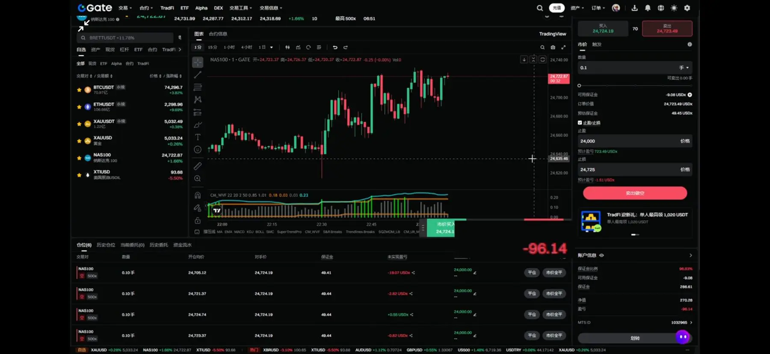The width and height of the screenshot is (770, 354).
Task: Click the 止损 price field showing 24,725
Action: pos(635,170)
